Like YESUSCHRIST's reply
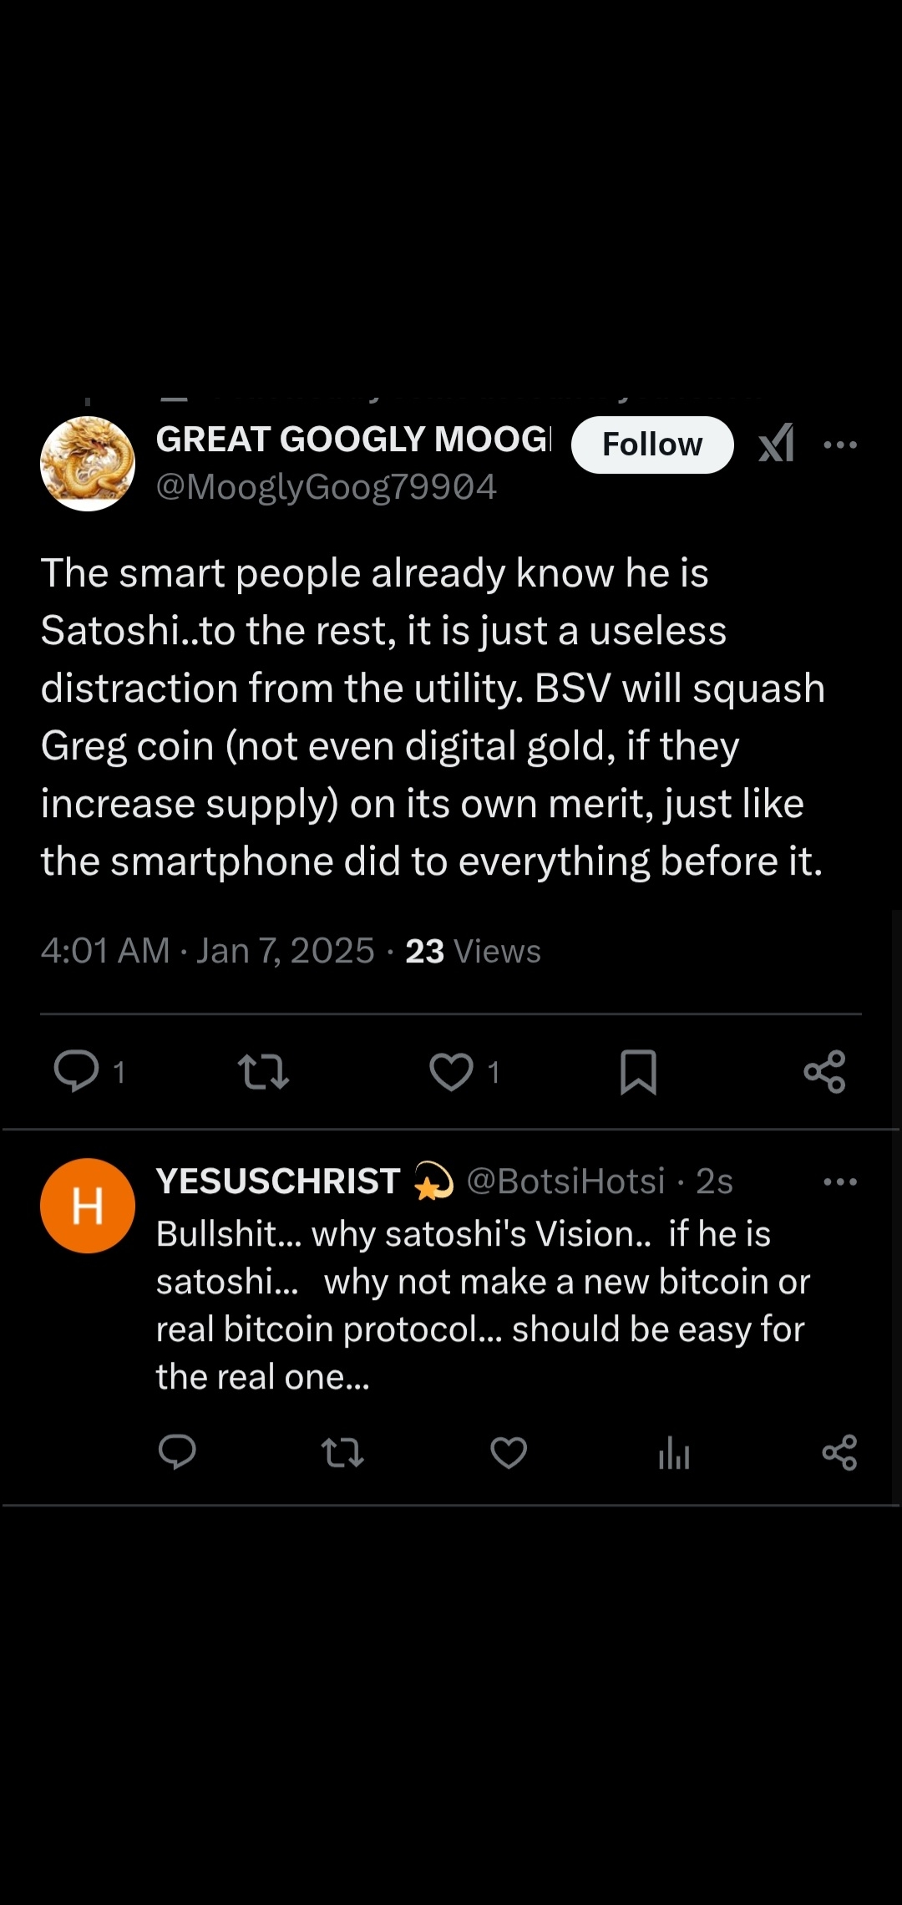 (509, 1453)
